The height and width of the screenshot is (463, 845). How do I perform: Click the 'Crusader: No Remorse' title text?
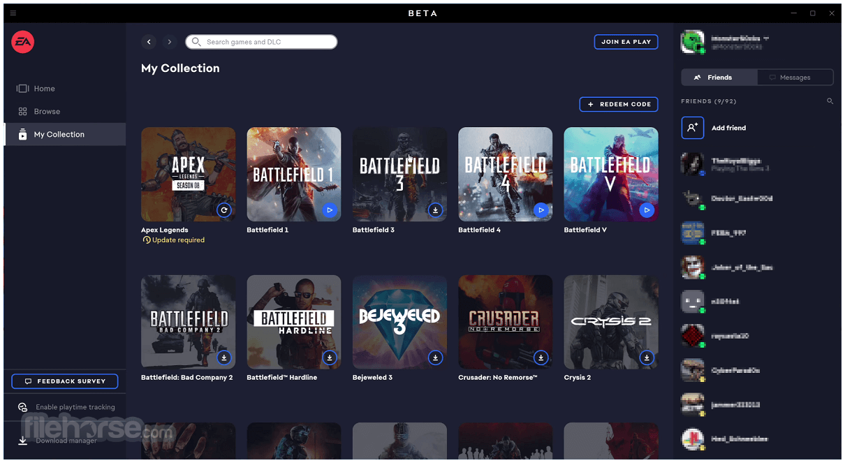[x=498, y=378]
